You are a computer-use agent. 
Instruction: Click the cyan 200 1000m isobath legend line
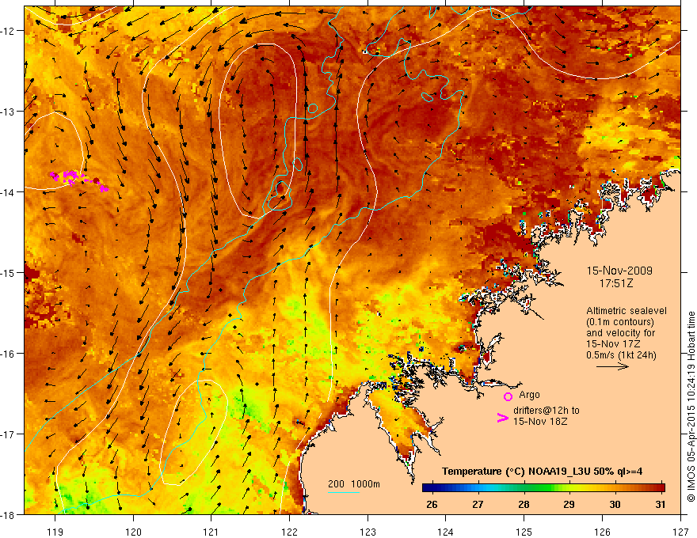coord(344,492)
